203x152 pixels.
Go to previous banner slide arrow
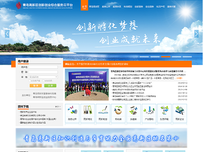7,34
